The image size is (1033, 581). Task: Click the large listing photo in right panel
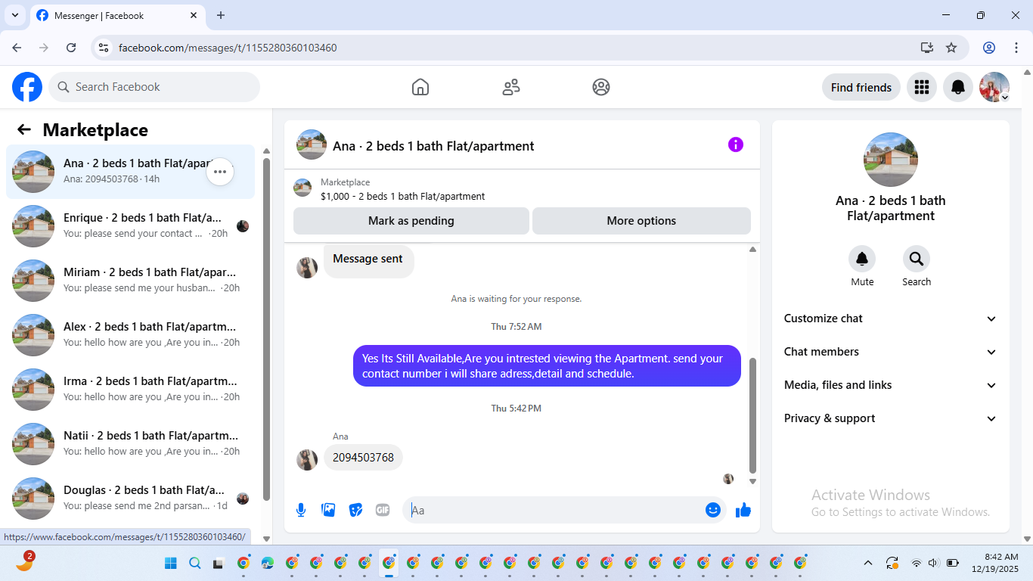[x=891, y=160]
